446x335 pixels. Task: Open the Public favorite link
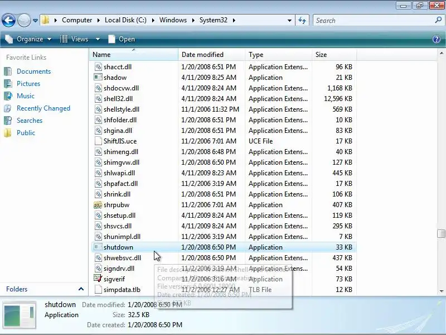point(26,133)
